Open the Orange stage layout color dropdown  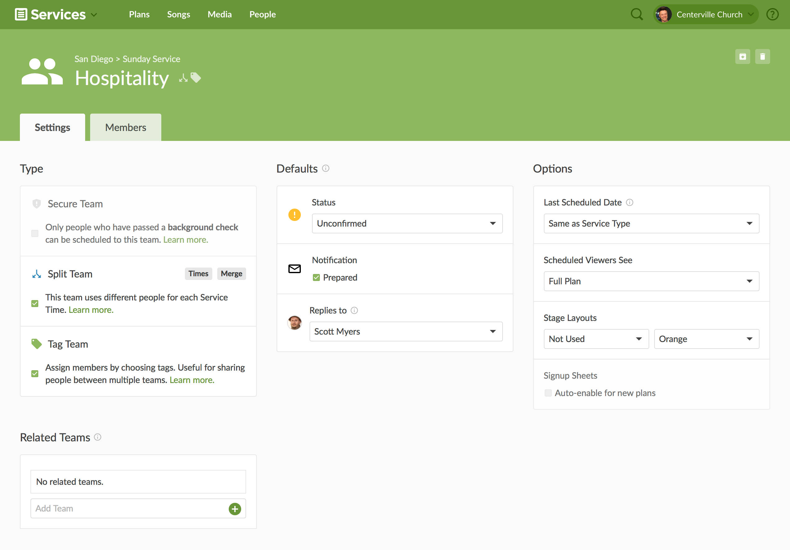(706, 339)
